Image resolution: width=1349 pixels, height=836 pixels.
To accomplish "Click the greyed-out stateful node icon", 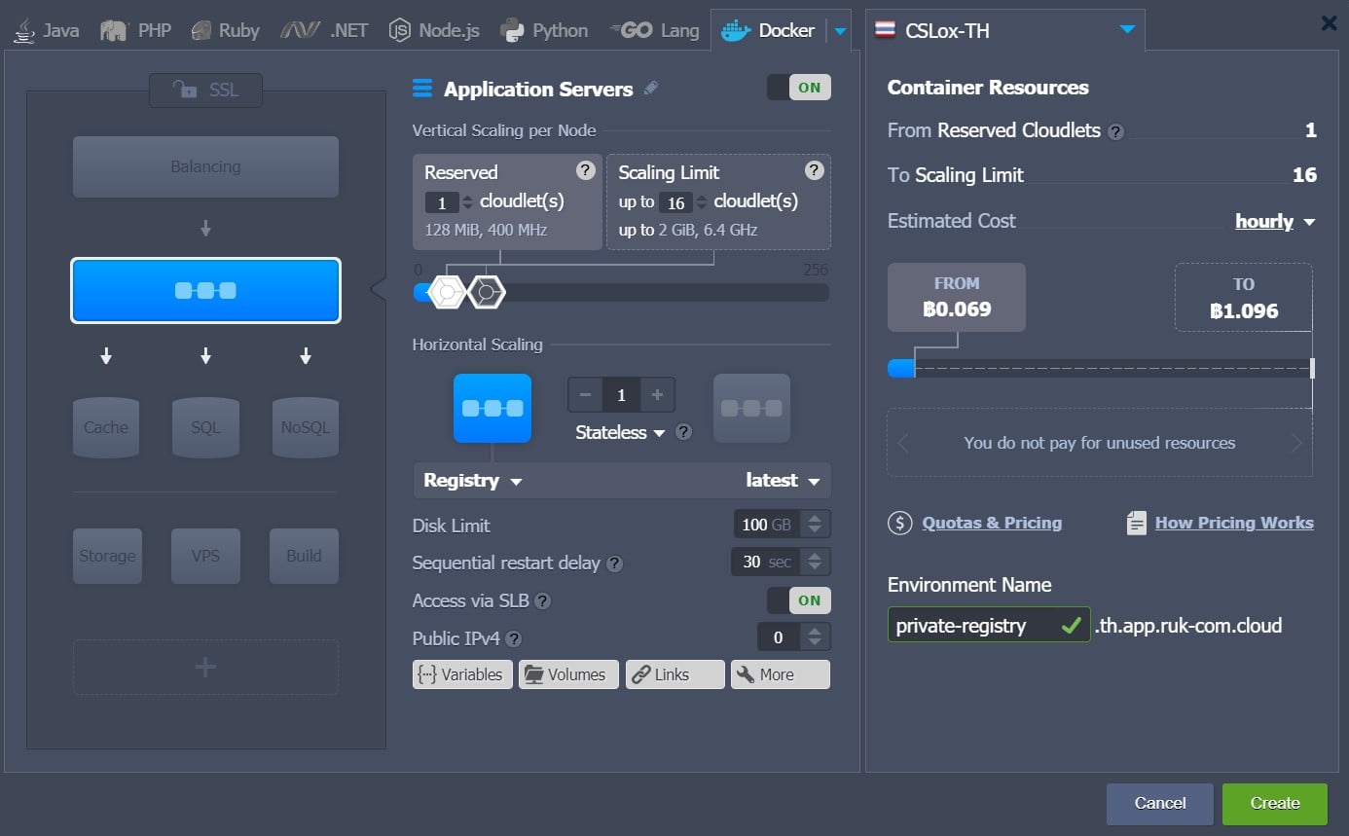I will point(751,408).
